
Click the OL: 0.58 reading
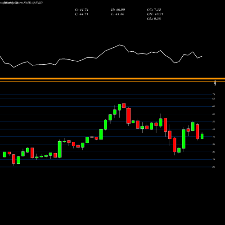(154, 19)
